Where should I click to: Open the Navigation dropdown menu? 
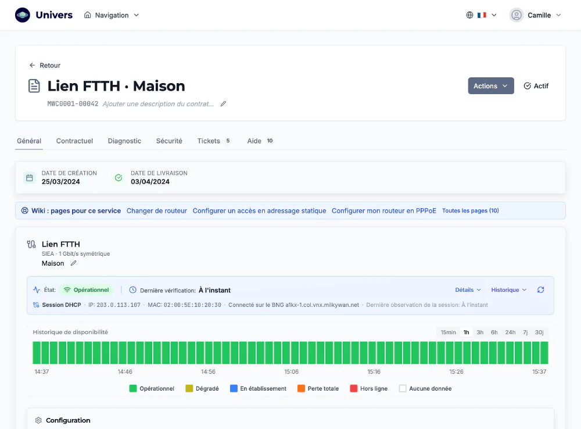[112, 15]
